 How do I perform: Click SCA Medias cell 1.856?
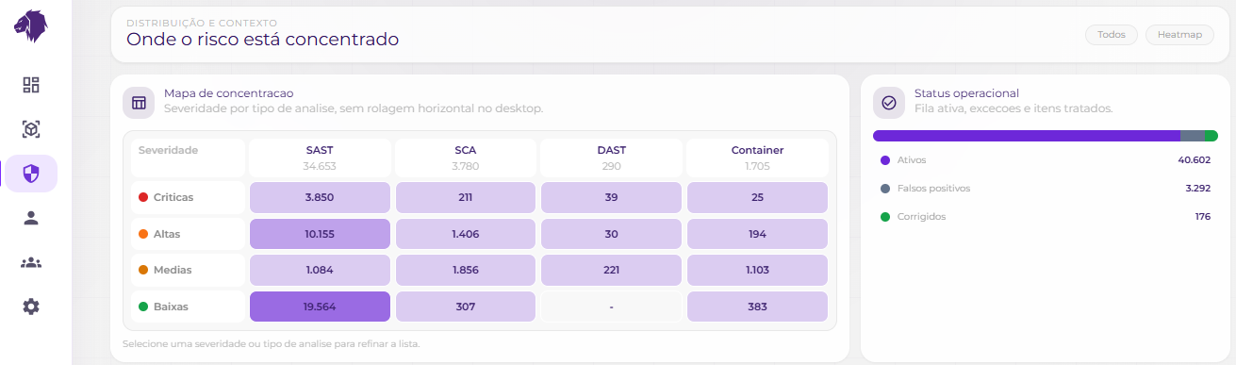[x=466, y=270]
